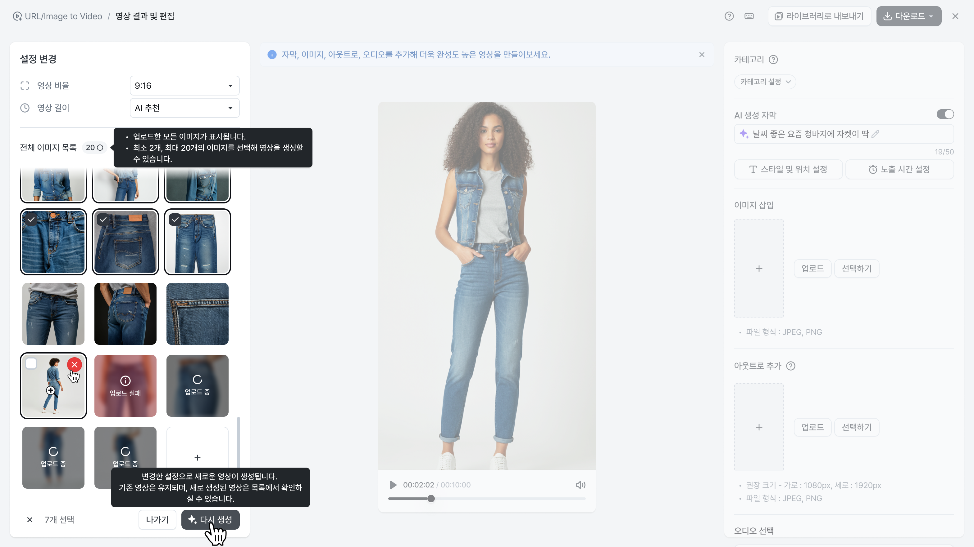974x547 pixels.
Task: Click the 다시 생성 button
Action: 210,519
